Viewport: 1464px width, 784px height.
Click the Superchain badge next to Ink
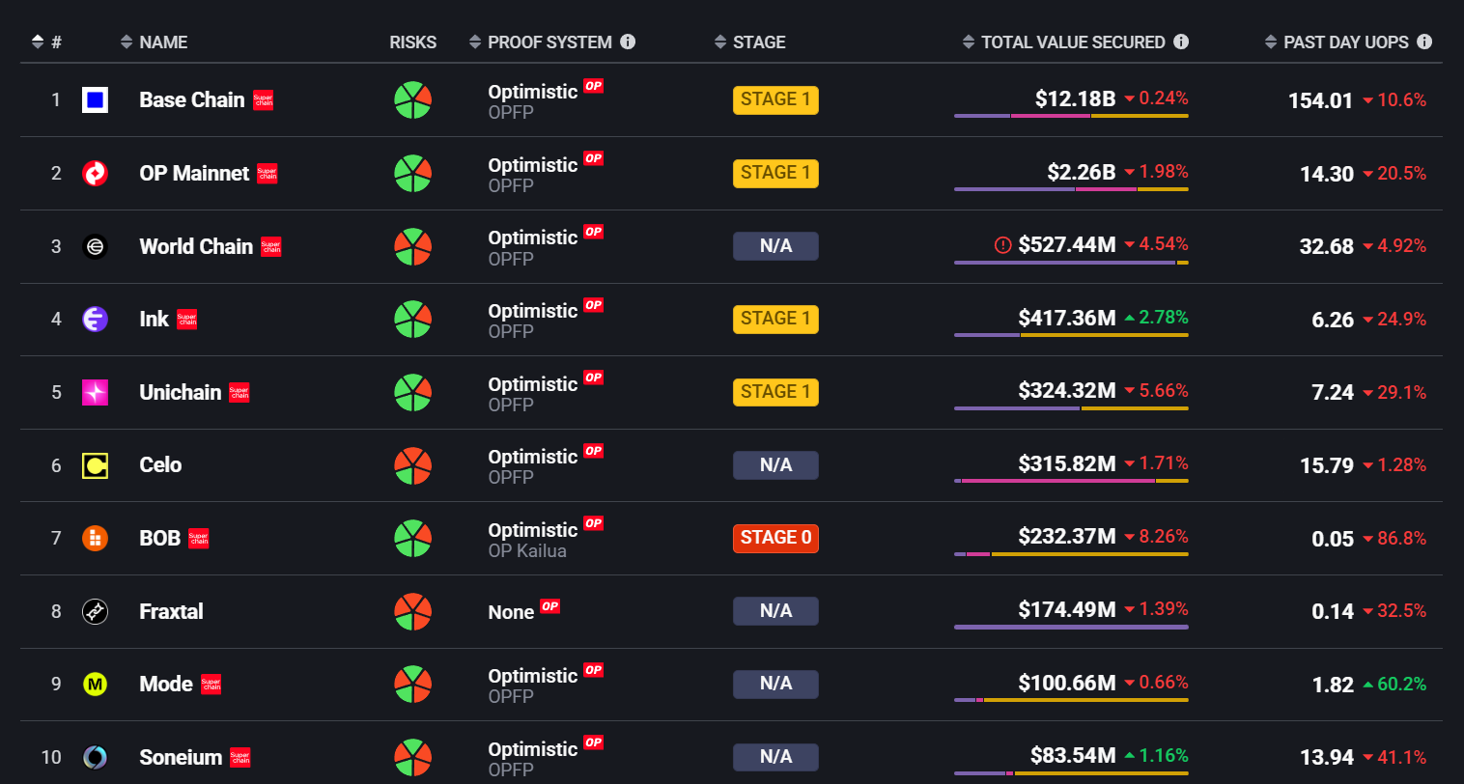coord(187,320)
